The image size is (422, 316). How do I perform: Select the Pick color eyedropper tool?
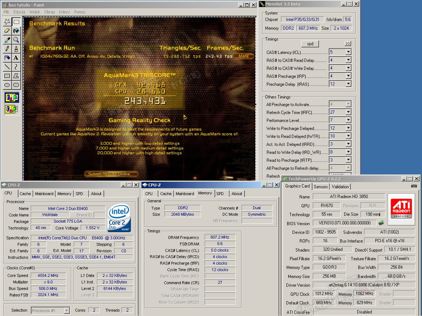coord(7,40)
